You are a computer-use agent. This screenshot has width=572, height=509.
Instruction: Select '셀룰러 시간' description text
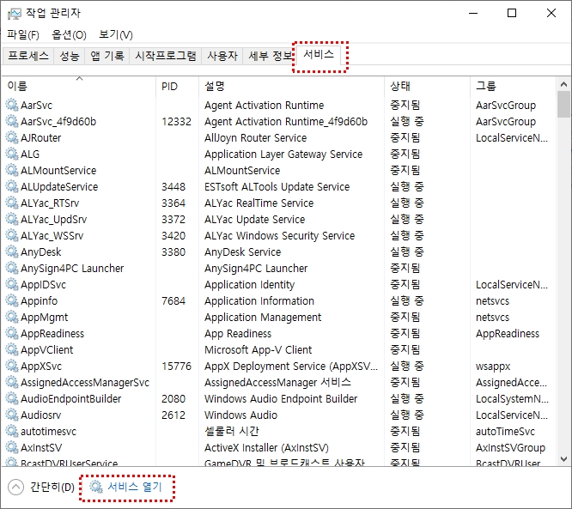point(232,432)
